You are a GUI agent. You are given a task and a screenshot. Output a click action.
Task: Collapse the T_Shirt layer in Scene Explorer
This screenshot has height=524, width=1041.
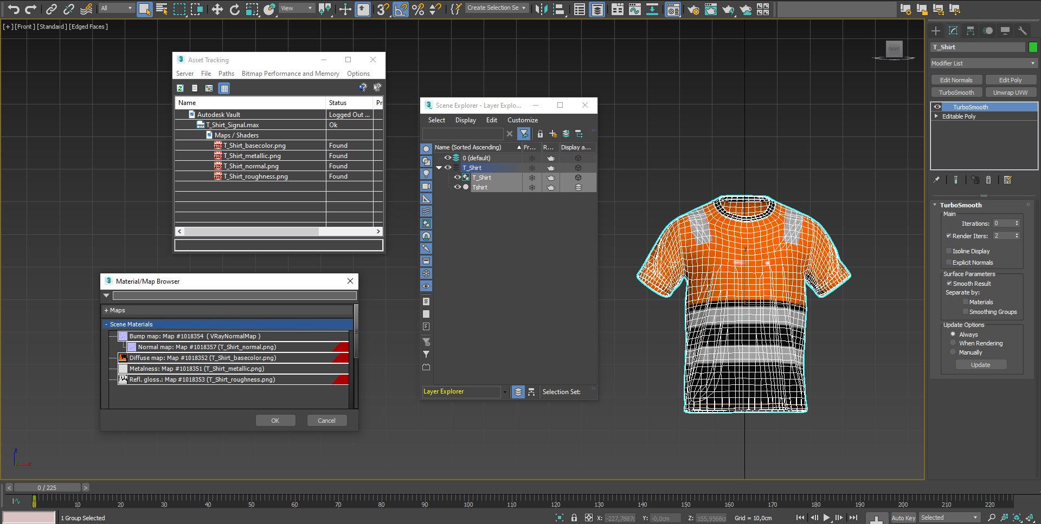(439, 168)
